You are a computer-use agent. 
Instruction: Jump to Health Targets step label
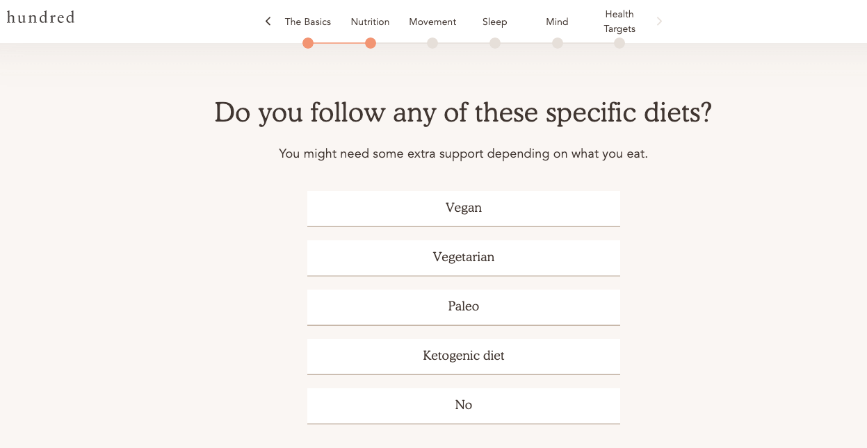click(x=619, y=22)
